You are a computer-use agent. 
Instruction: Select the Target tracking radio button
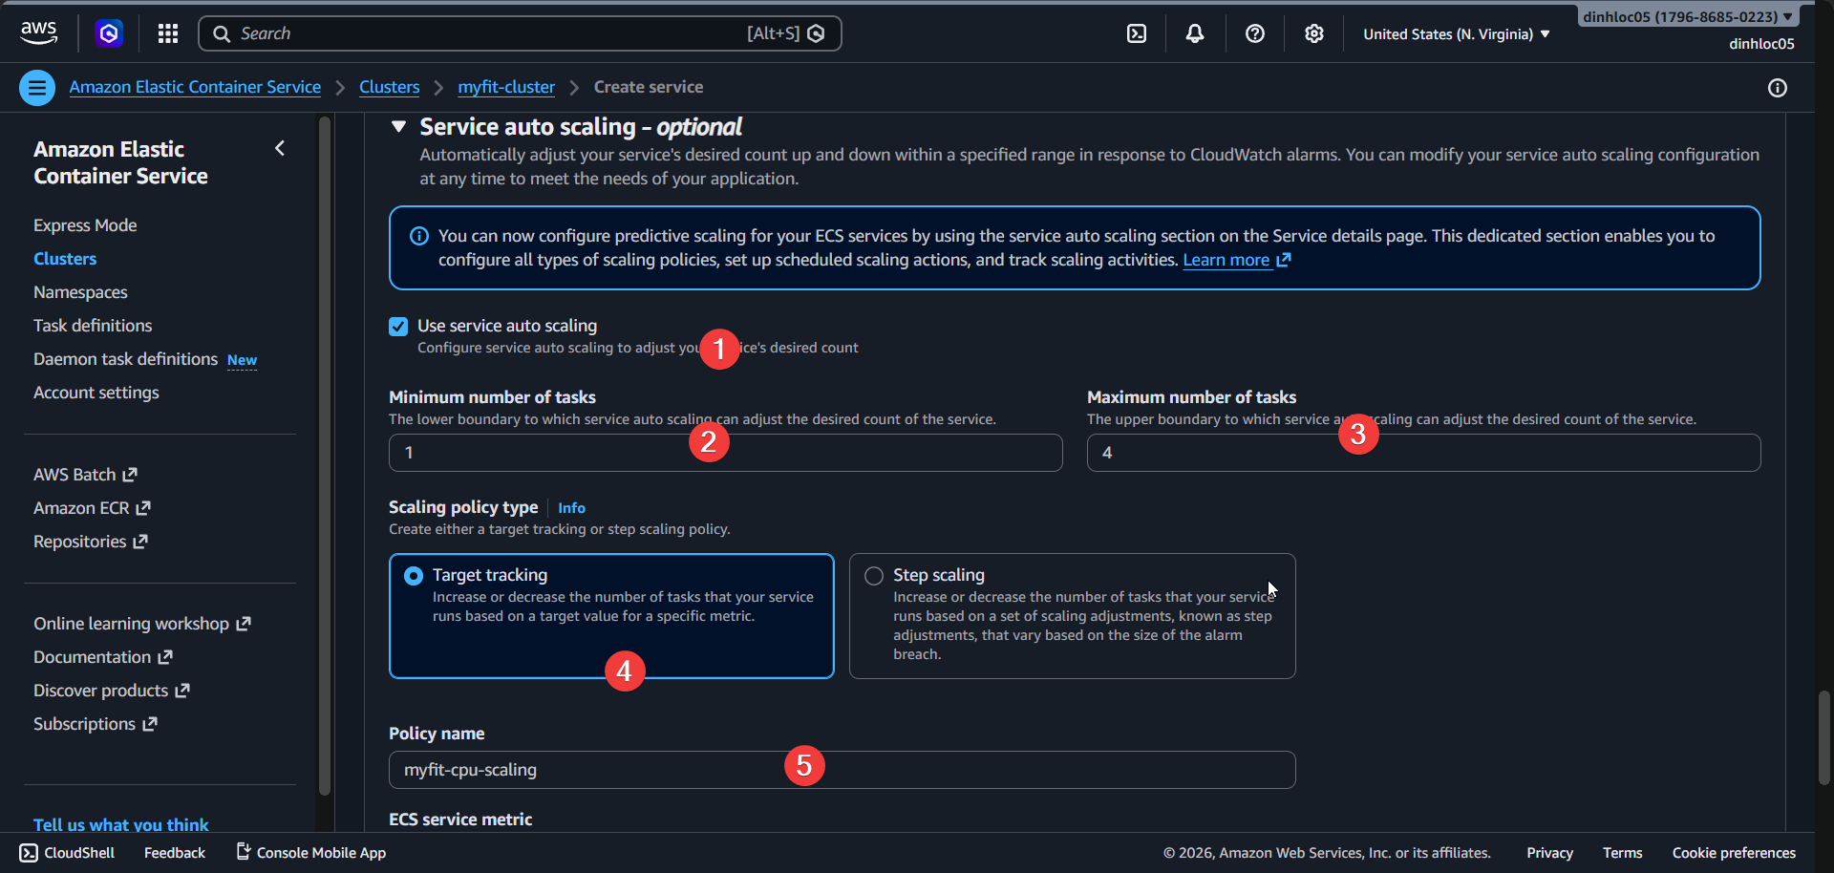click(x=414, y=575)
